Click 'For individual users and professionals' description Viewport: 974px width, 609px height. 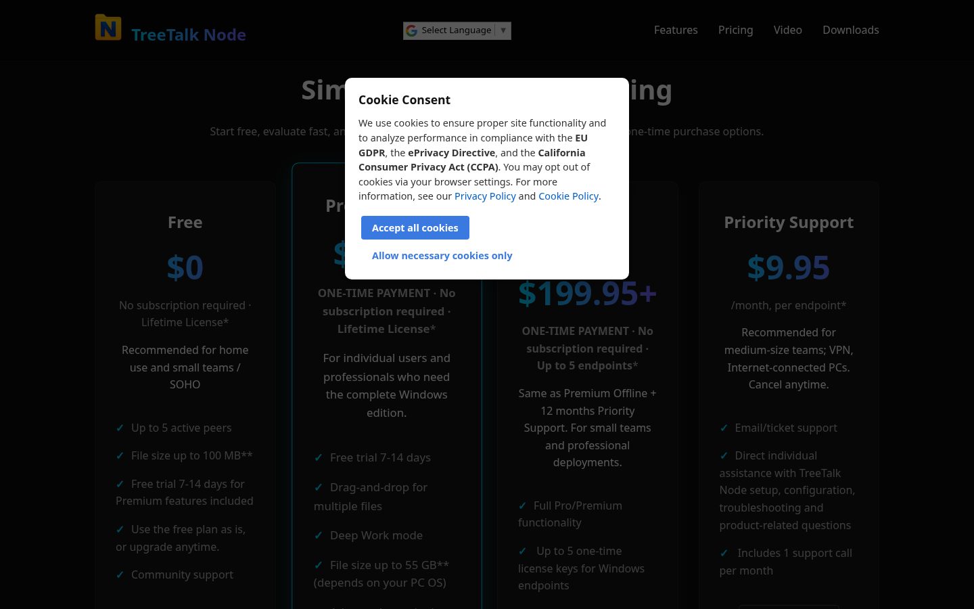click(x=386, y=385)
